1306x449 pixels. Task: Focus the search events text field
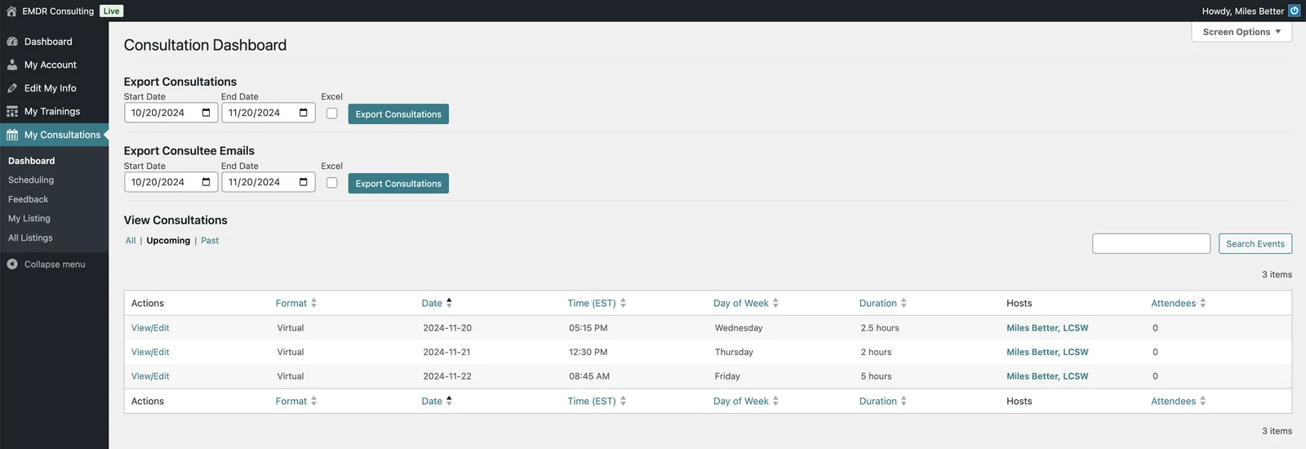click(x=1151, y=243)
